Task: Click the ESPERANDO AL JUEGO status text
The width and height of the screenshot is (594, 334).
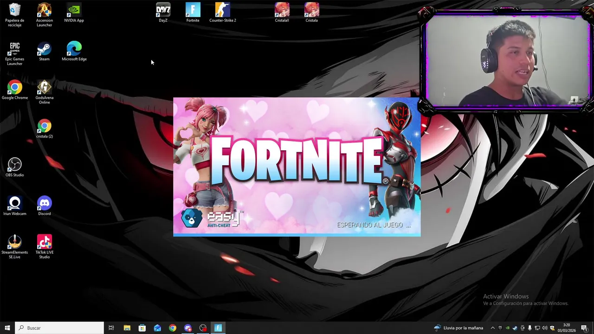Action: [x=374, y=225]
